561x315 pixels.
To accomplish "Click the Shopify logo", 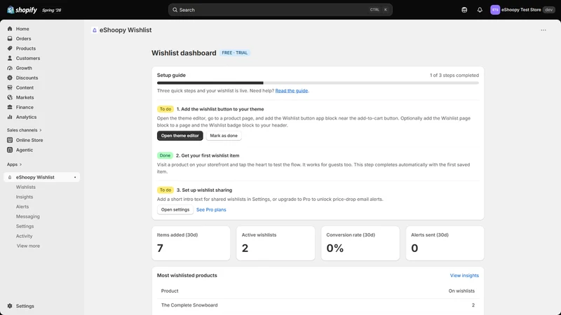I will 22,10.
